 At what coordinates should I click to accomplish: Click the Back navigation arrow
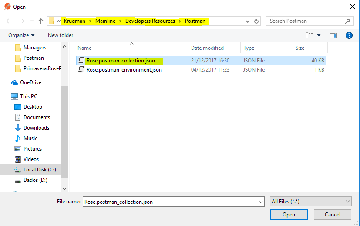click(9, 21)
